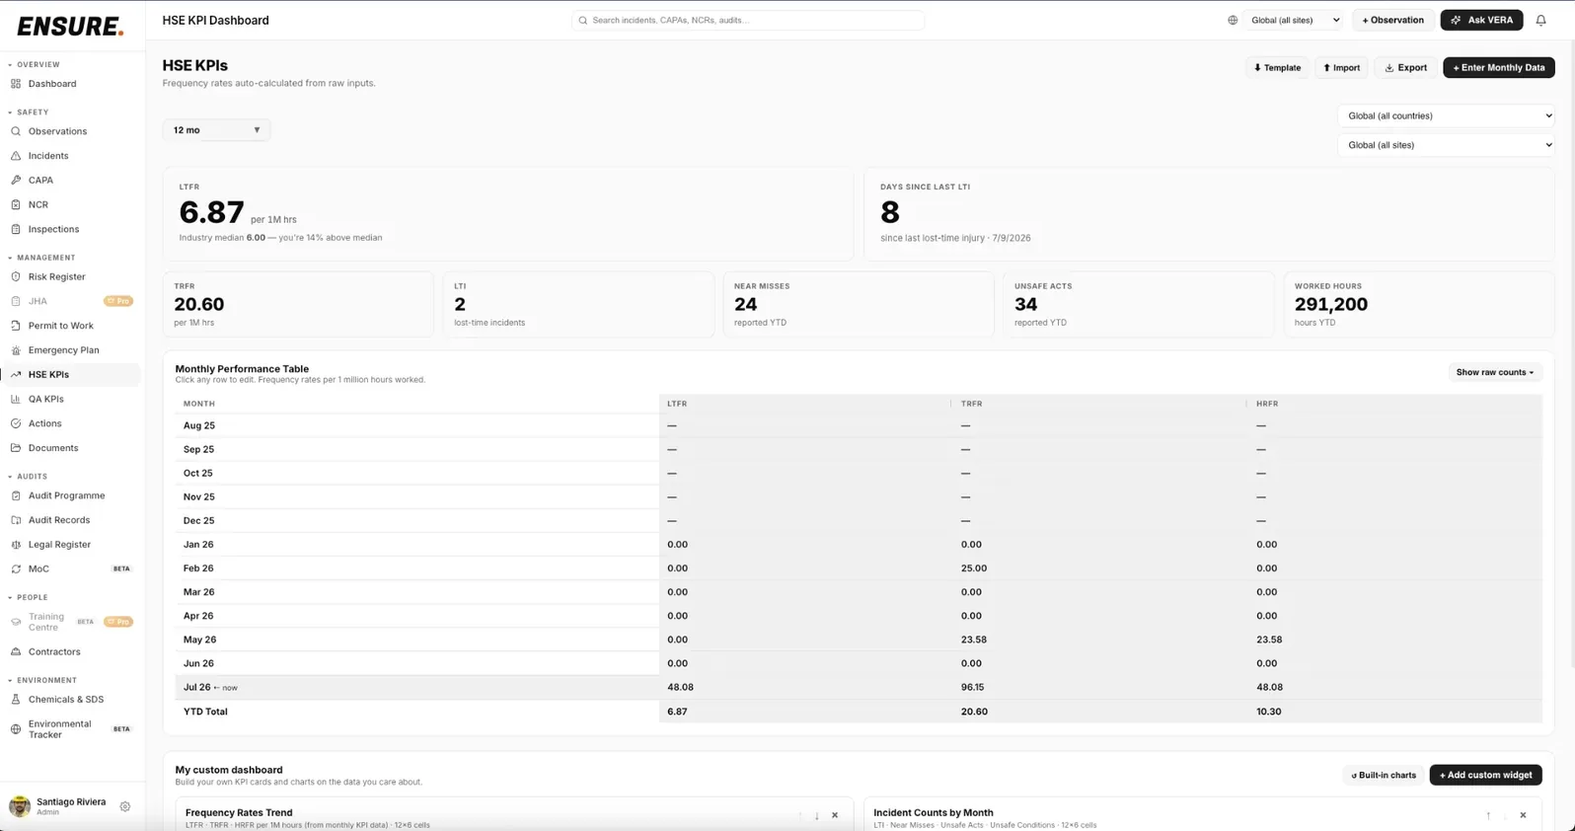The height and width of the screenshot is (831, 1575).
Task: Move Frequency Rates Trend widget down
Action: (817, 815)
